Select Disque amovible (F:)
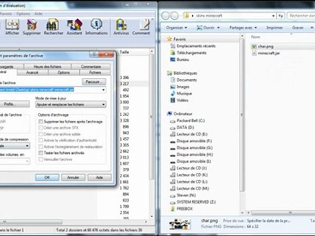The width and height of the screenshot is (315, 236). point(191,141)
